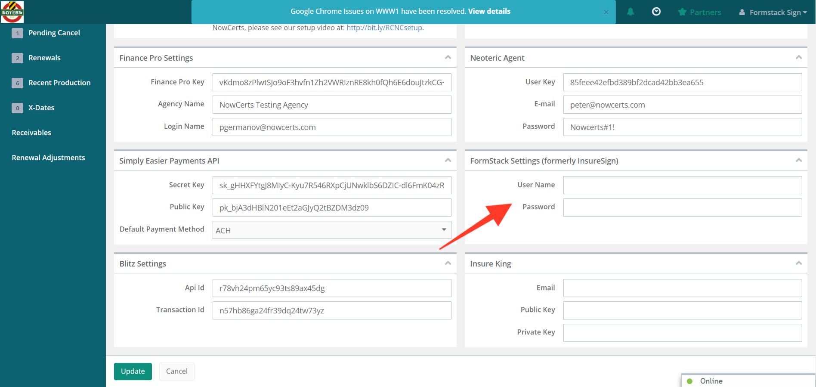Collapse the Simply Easier Payments API panel

point(448,160)
